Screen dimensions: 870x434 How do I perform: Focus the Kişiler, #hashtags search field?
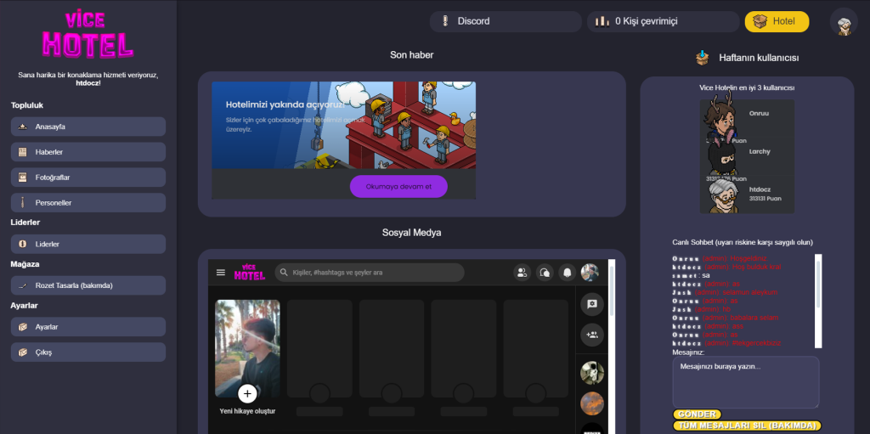click(370, 273)
